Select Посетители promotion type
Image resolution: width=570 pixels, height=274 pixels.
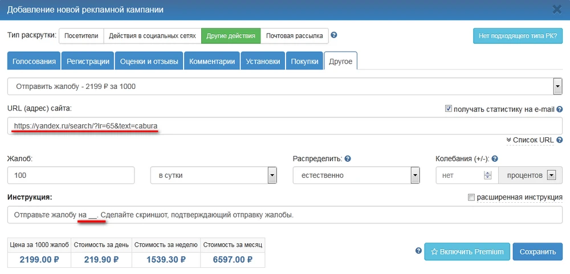[80, 36]
